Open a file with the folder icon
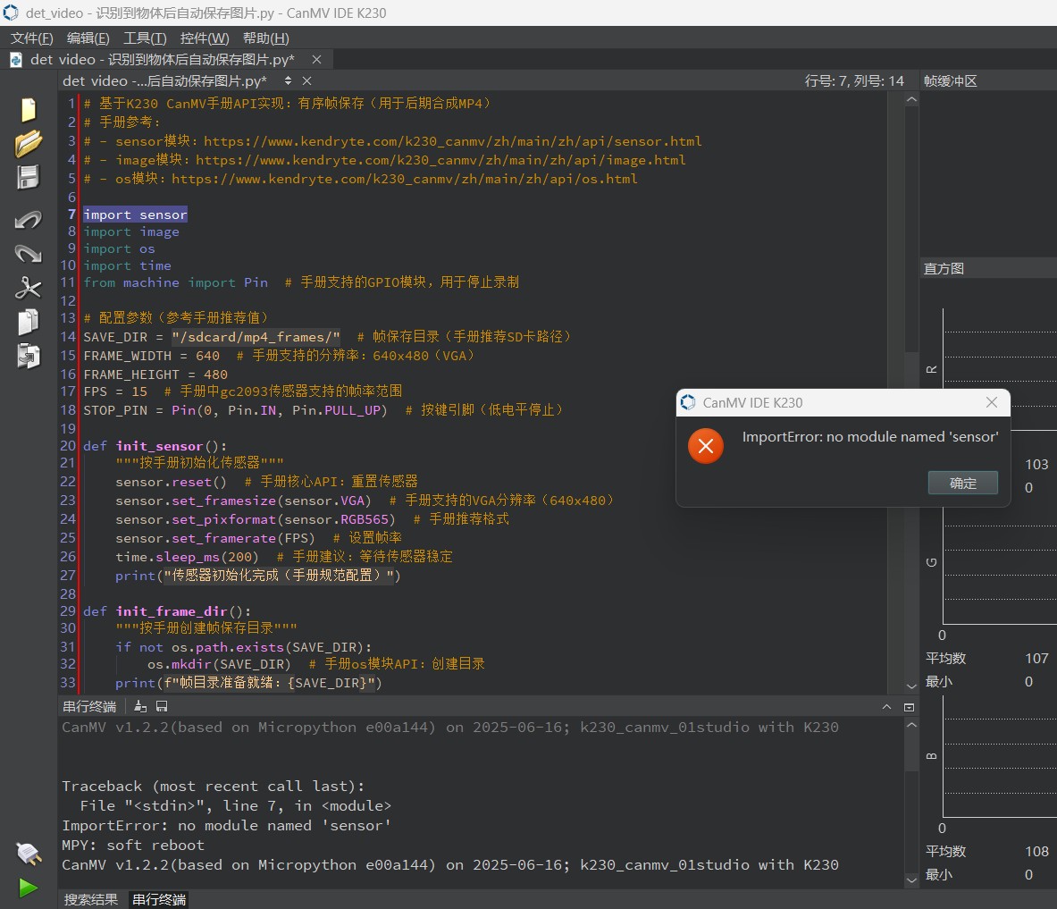Image resolution: width=1057 pixels, height=909 pixels. [29, 143]
